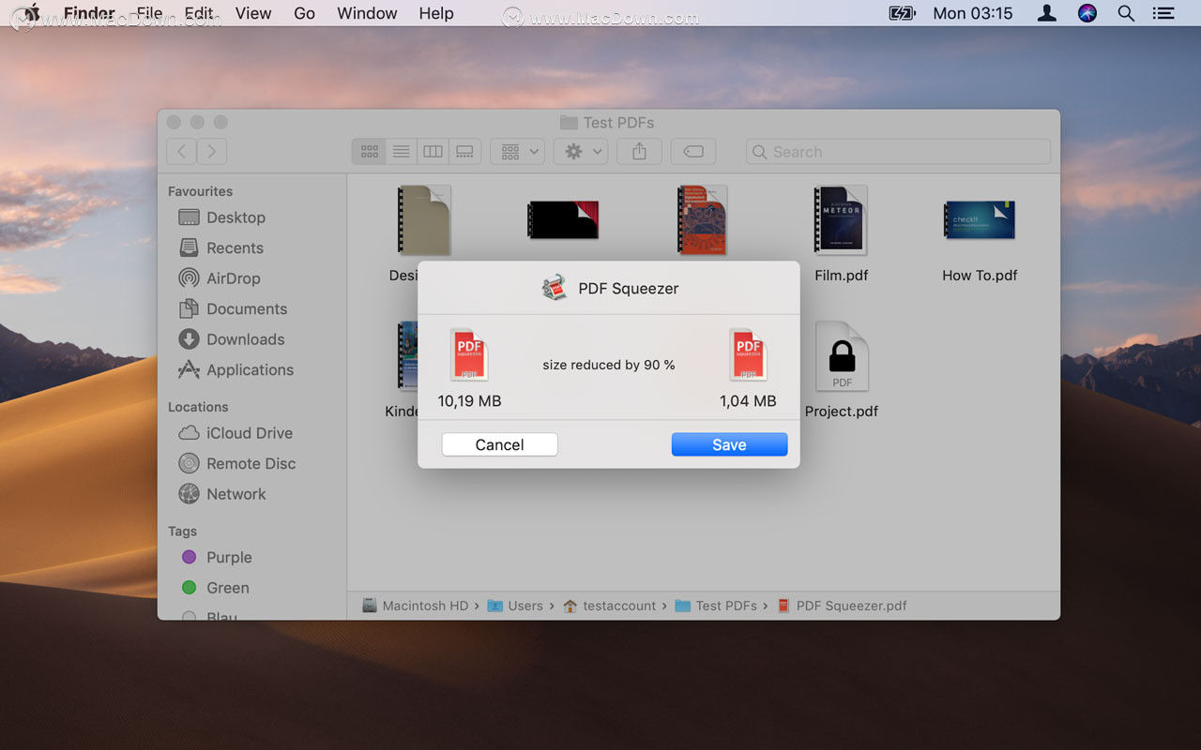Click Cancel in the PDF Squeezer dialog
This screenshot has width=1201, height=750.
pos(499,444)
